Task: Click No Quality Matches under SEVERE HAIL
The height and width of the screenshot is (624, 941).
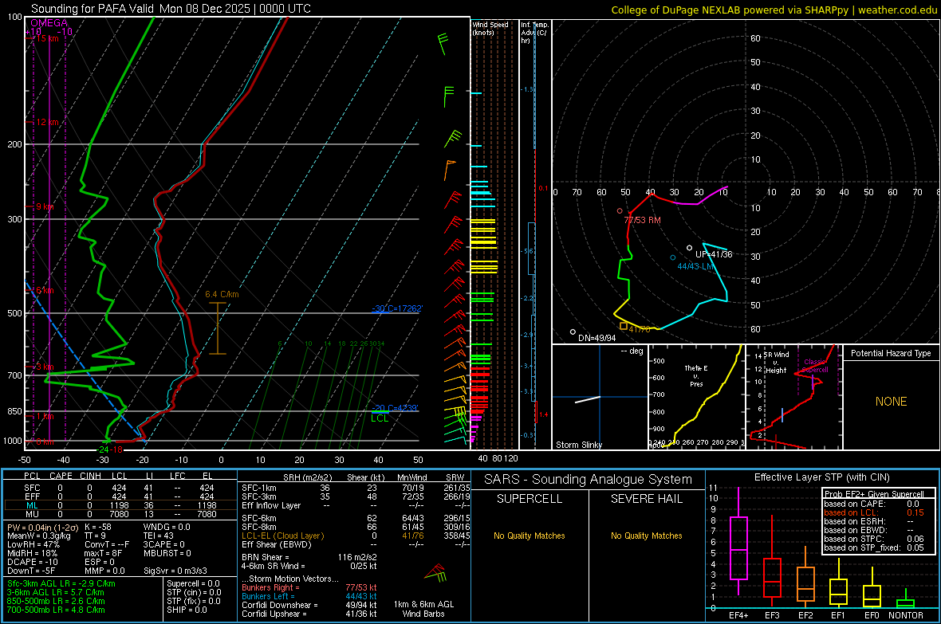Action: 646,536
